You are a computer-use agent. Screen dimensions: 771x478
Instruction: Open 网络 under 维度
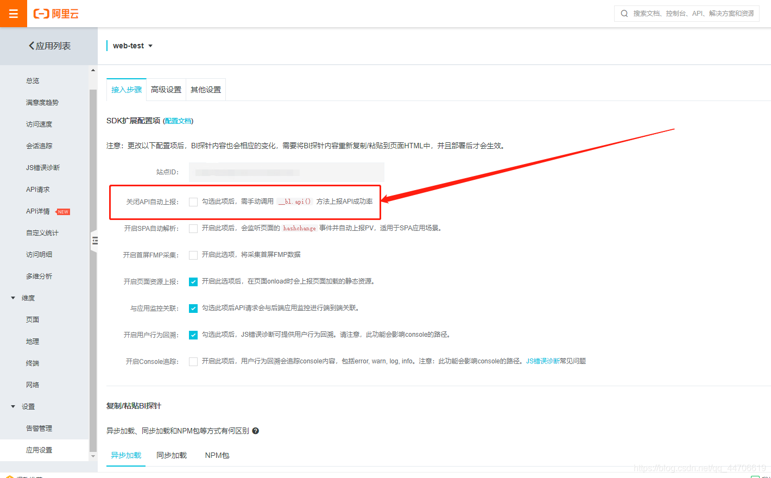click(x=33, y=385)
